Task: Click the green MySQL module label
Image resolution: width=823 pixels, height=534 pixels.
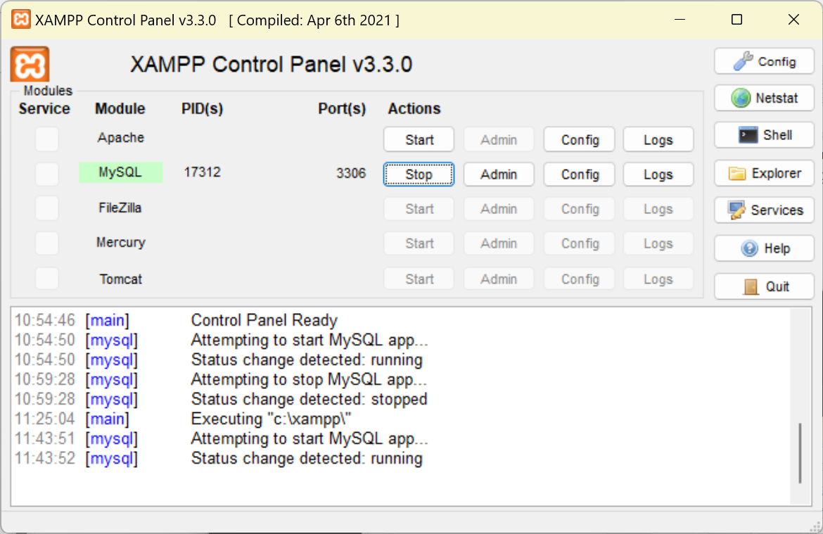Action: 120,172
